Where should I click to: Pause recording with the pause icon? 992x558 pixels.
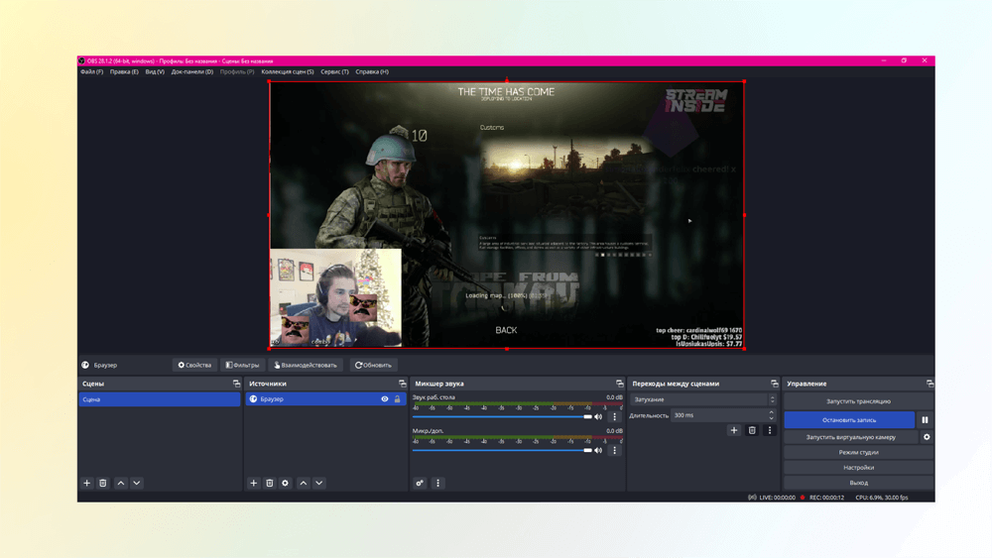coord(925,419)
